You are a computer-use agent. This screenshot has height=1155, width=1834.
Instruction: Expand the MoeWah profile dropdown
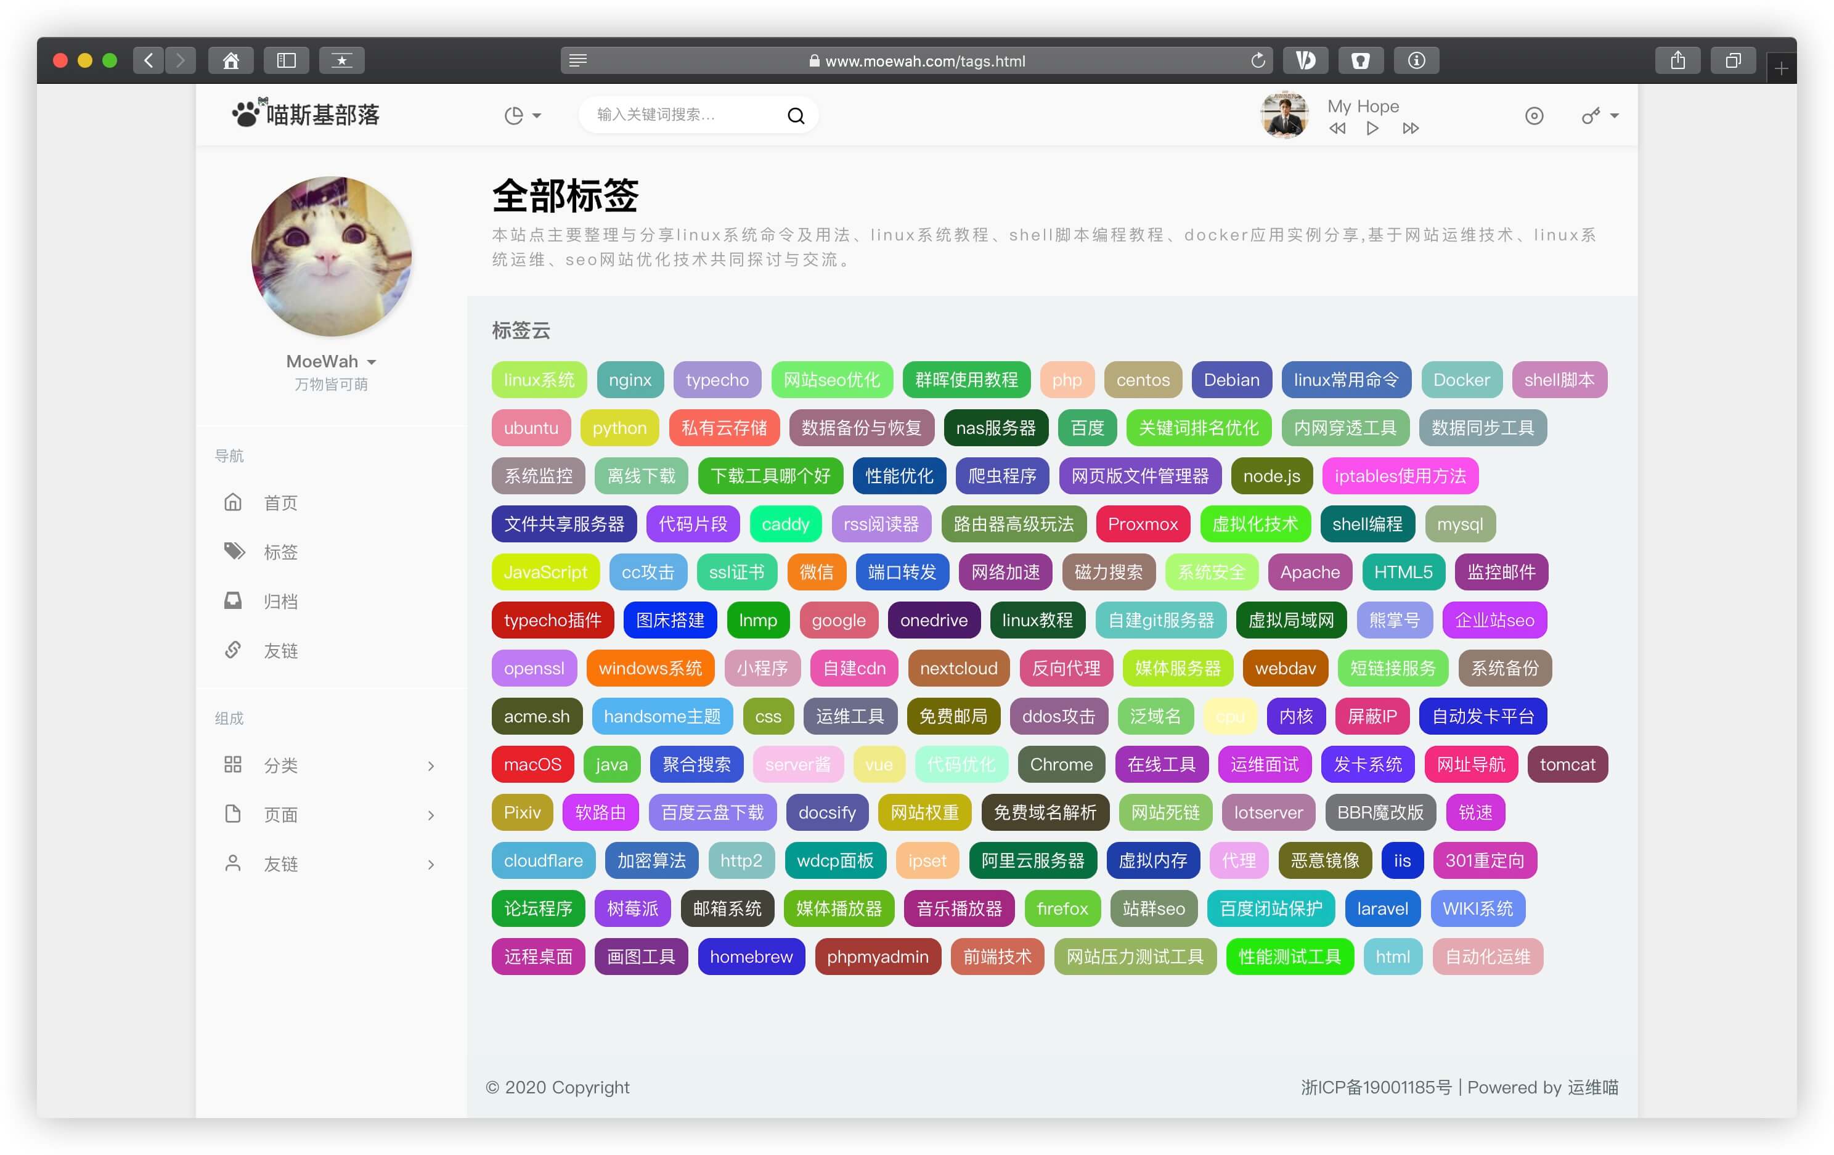pos(330,361)
